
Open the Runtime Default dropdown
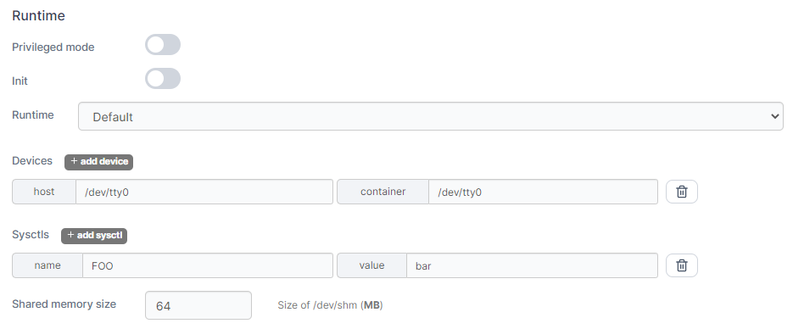430,116
